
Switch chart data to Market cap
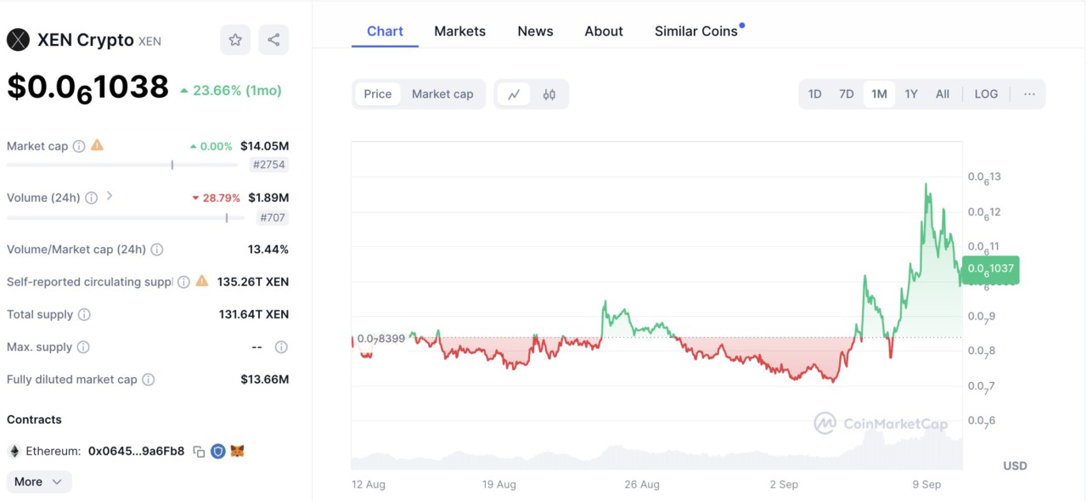coord(442,93)
